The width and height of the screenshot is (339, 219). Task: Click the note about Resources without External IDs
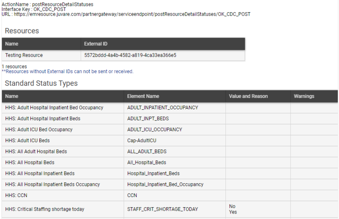pyautogui.click(x=68, y=72)
